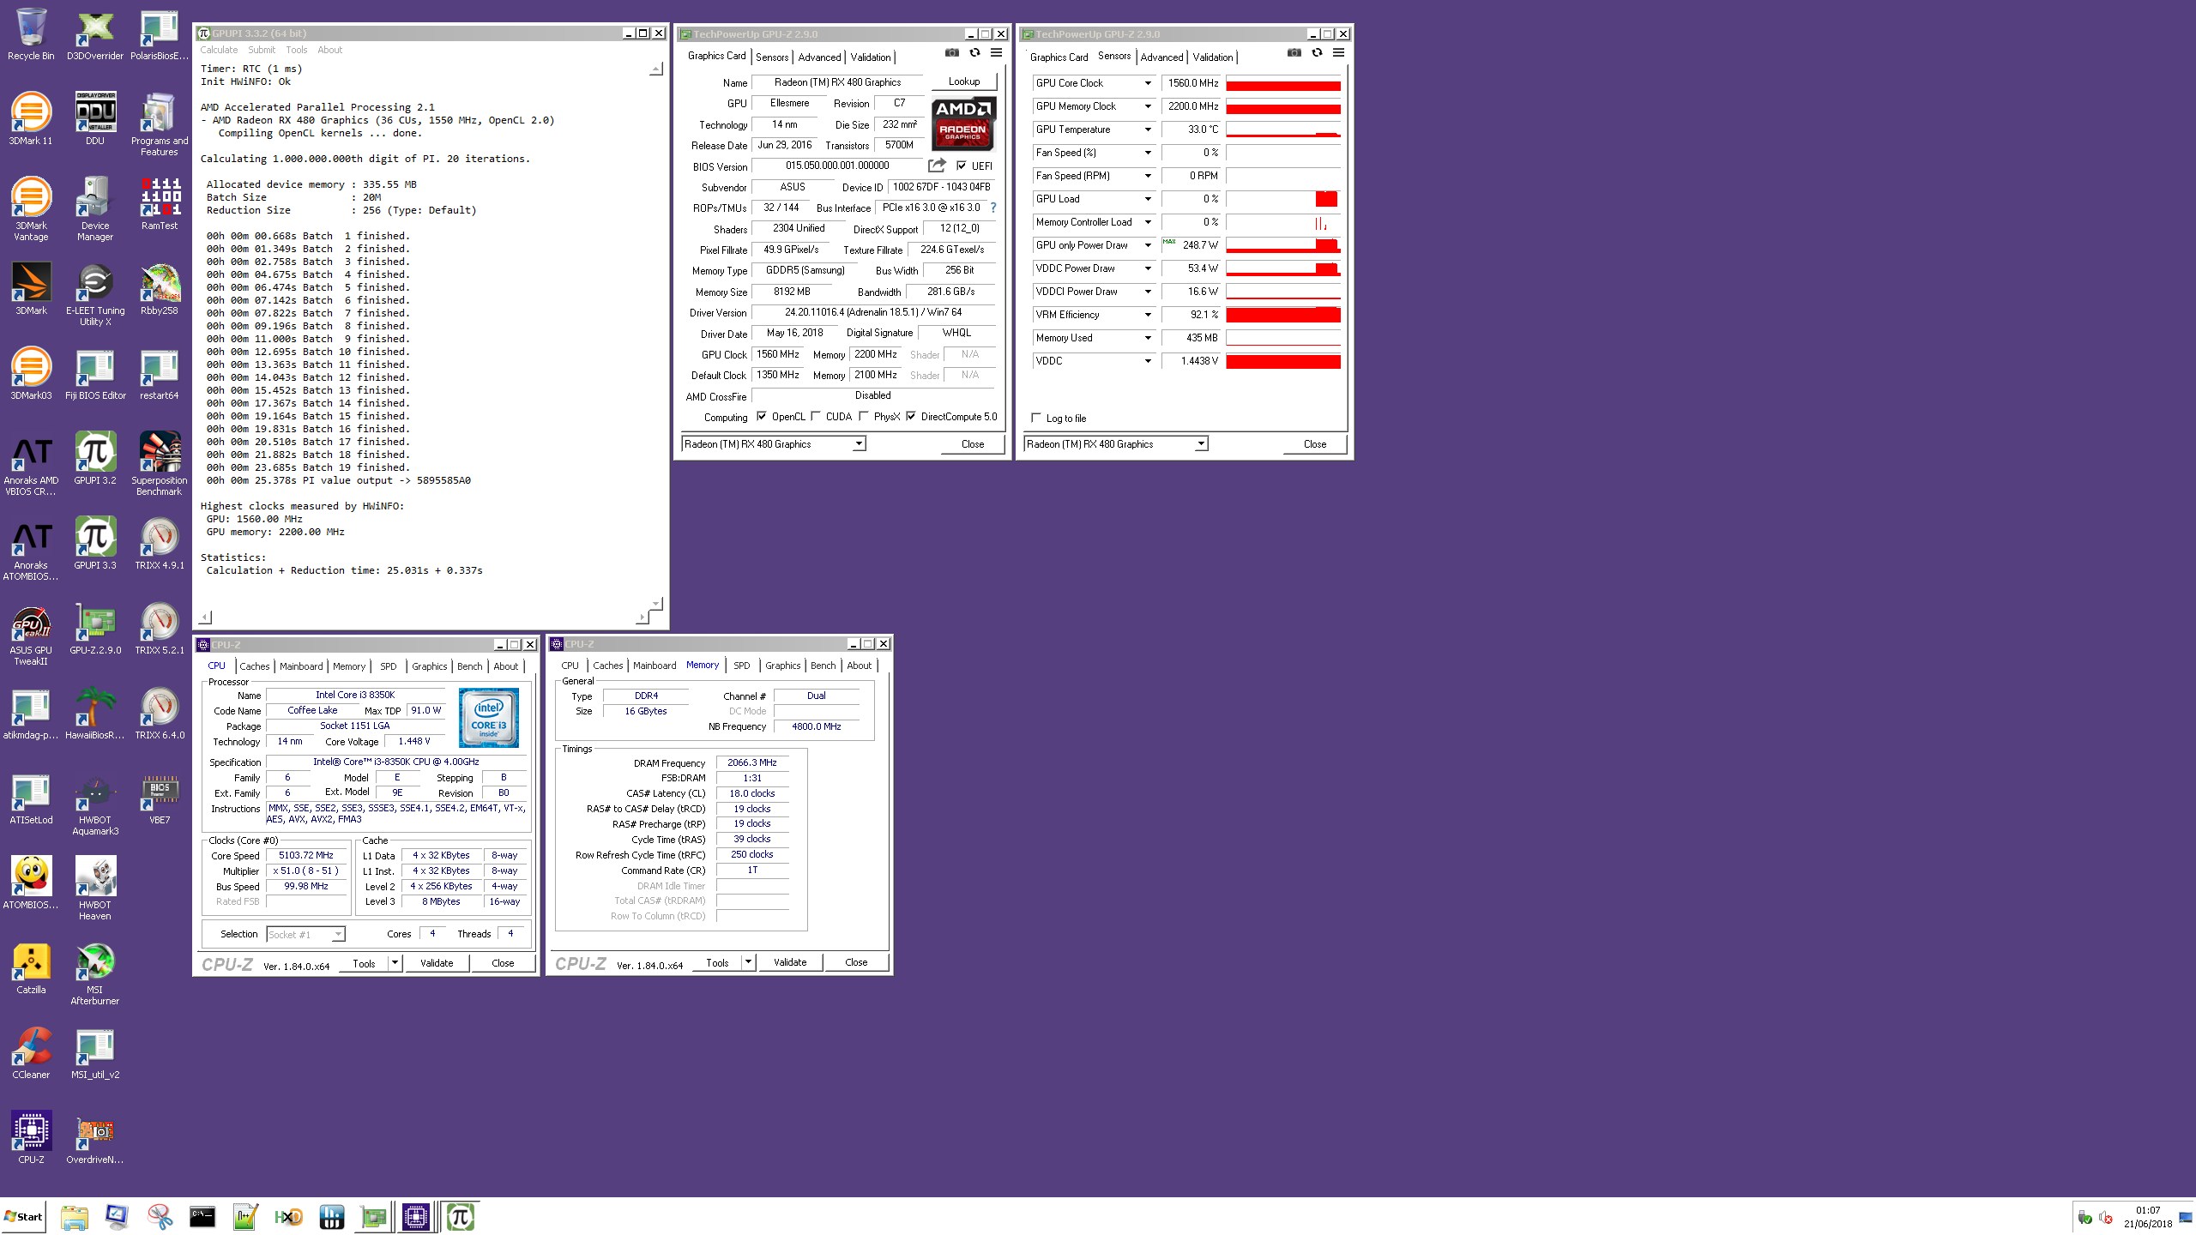
Task: Launch TRIXX 4.9.1 shortcut
Action: point(160,544)
